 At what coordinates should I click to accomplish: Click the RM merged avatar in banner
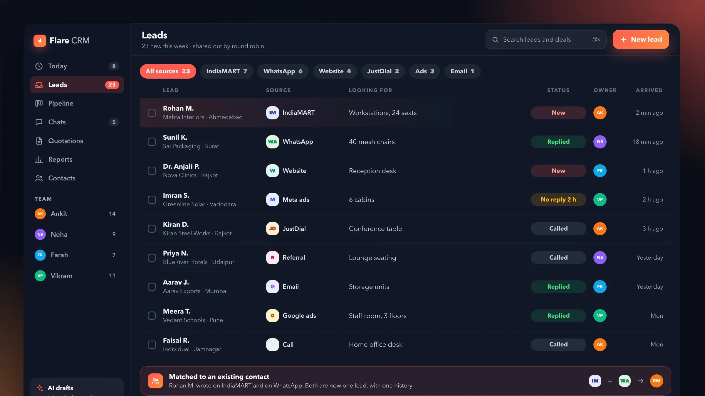[657, 381]
